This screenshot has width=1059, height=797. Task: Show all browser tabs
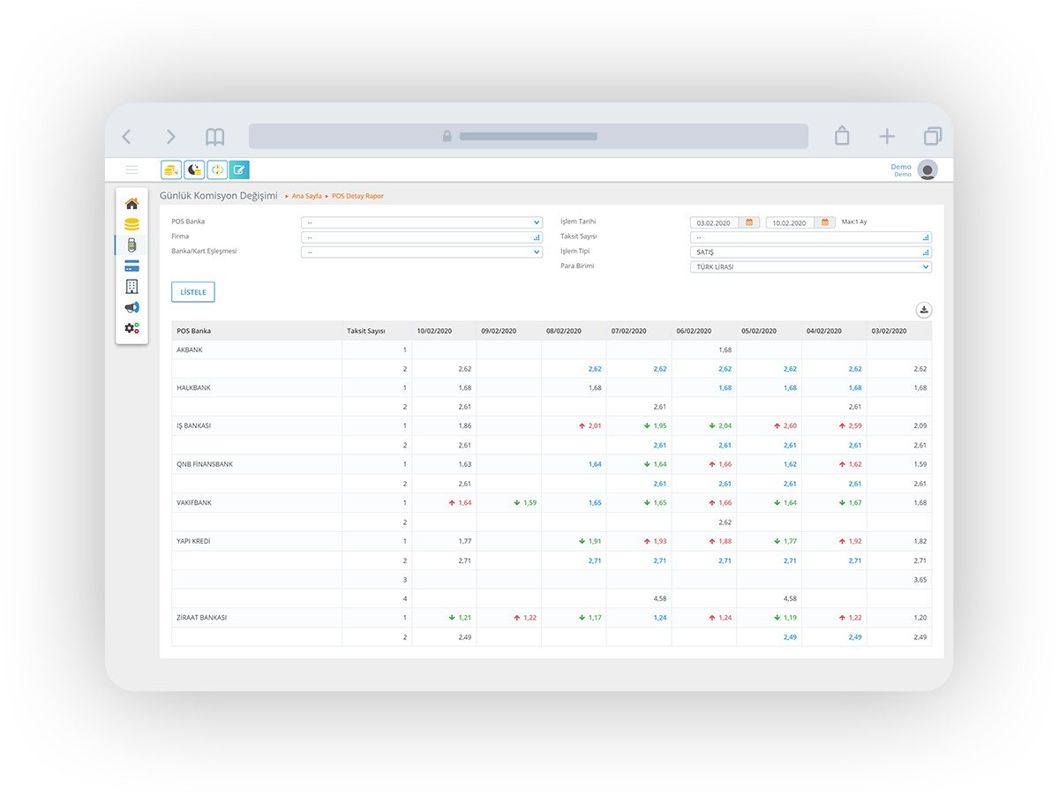tap(933, 136)
